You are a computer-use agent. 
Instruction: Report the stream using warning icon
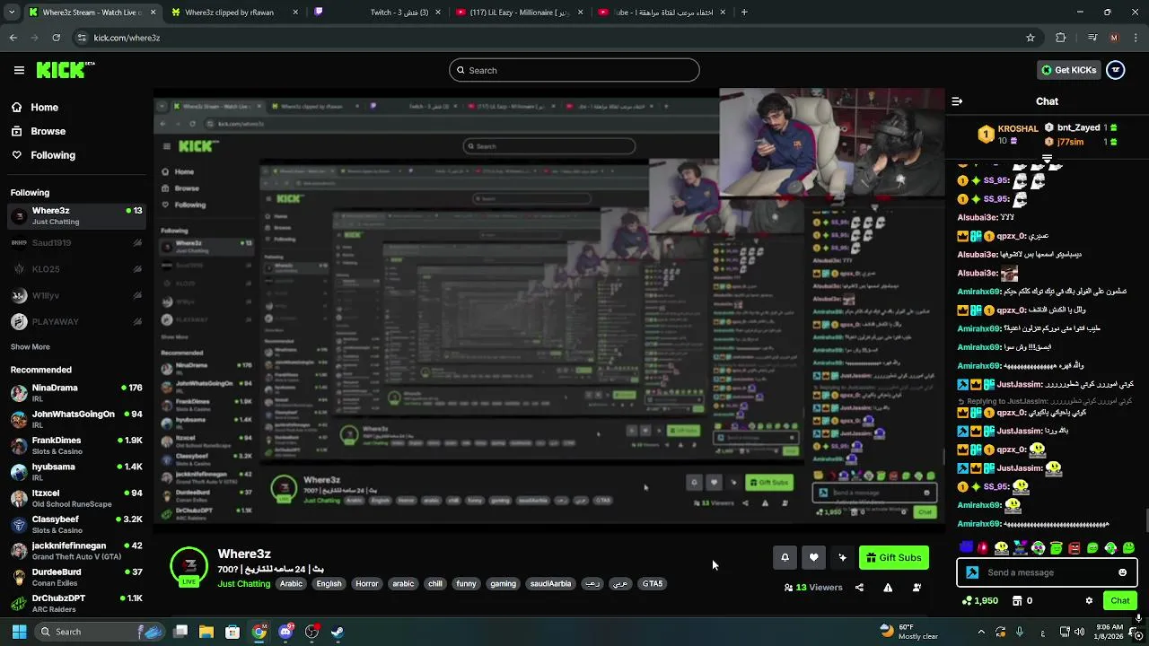click(888, 588)
